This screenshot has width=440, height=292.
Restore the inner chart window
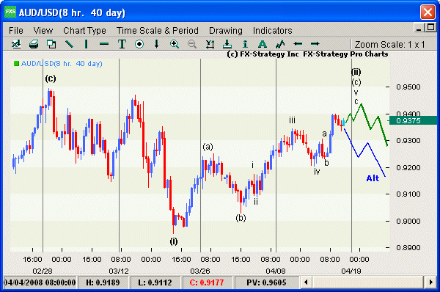point(430,28)
